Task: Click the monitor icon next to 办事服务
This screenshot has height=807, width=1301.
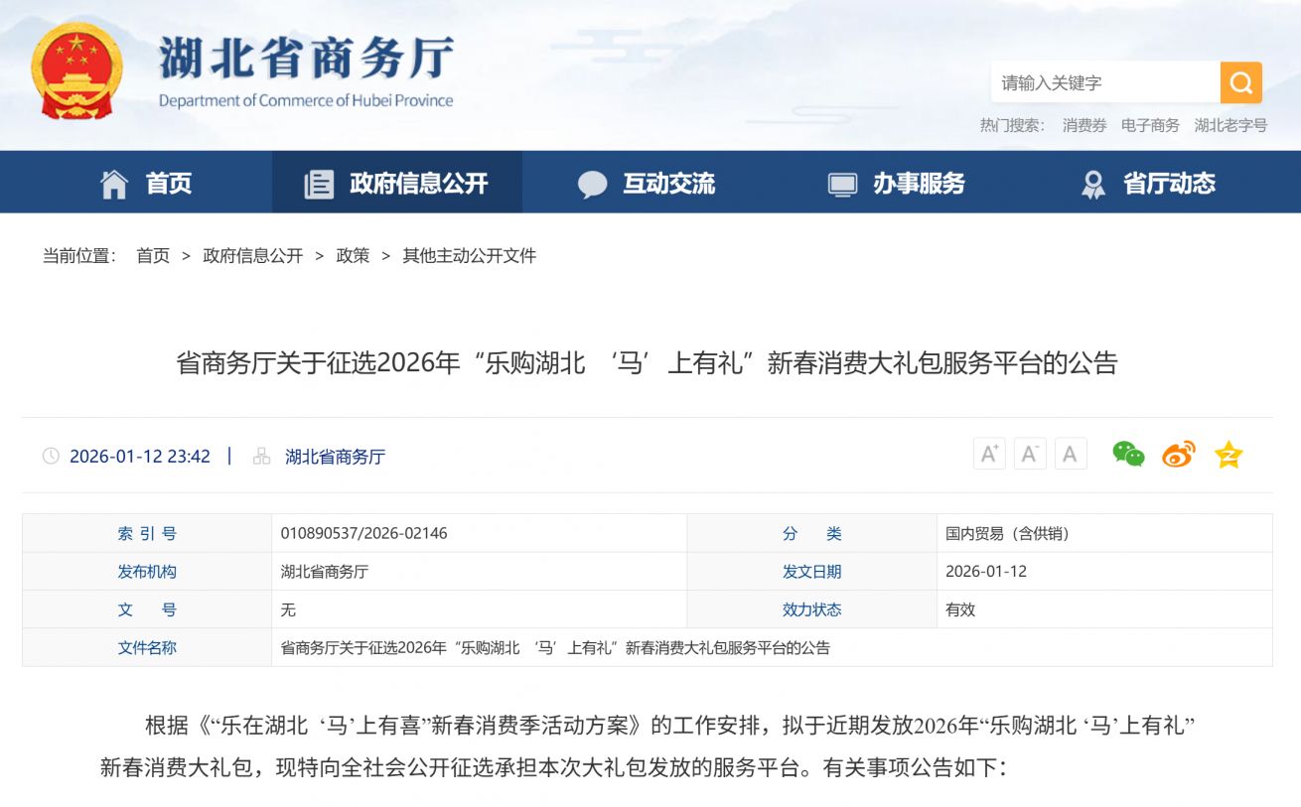Action: pyautogui.click(x=843, y=182)
